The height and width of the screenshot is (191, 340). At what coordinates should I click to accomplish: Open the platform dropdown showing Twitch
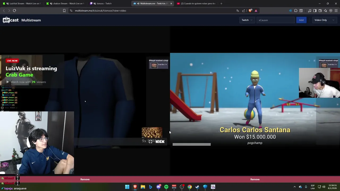coord(247,20)
